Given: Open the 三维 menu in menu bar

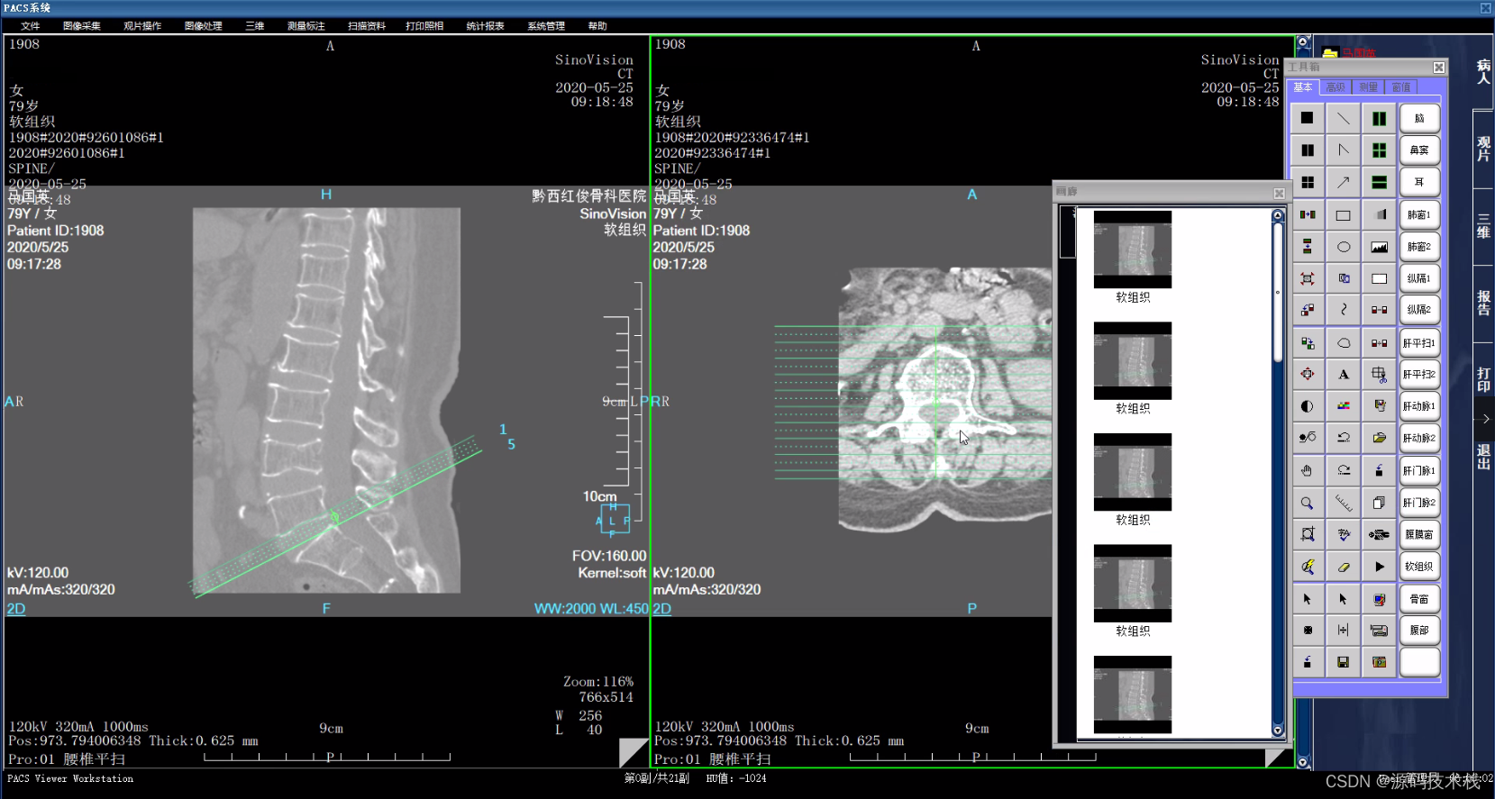Looking at the screenshot, I should coord(255,26).
